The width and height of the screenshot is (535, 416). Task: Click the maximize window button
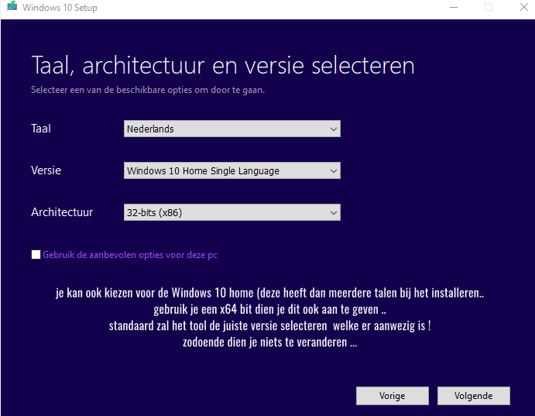489,7
